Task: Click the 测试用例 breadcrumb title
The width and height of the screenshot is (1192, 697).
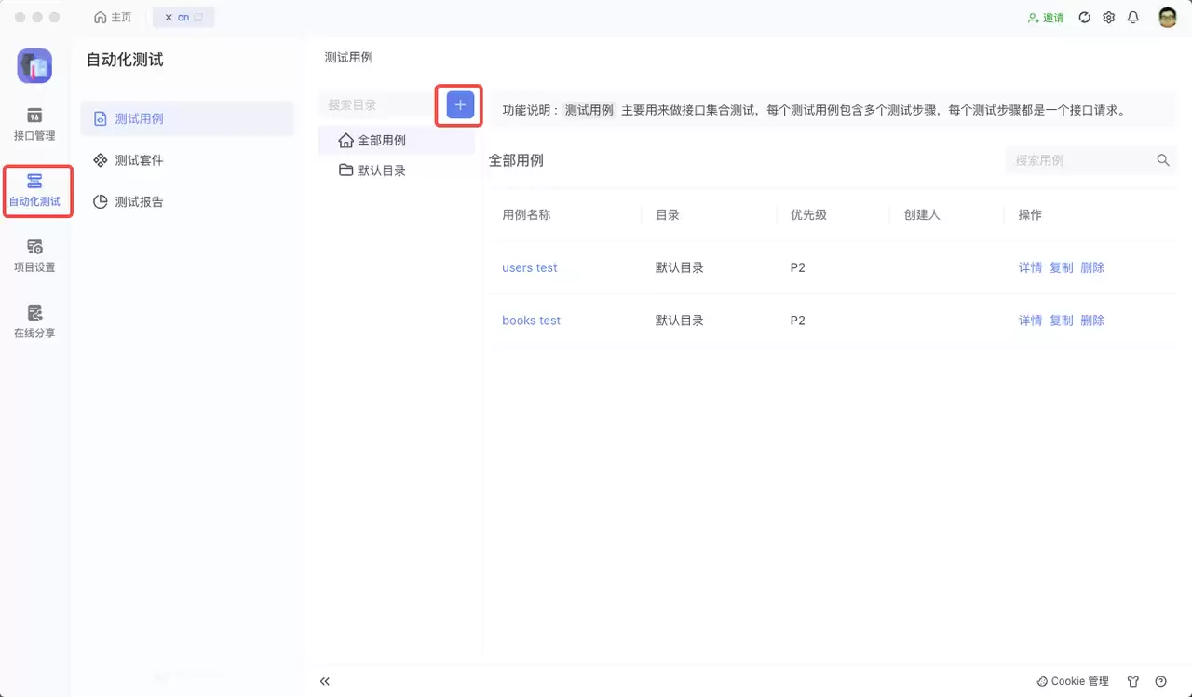Action: pos(348,58)
